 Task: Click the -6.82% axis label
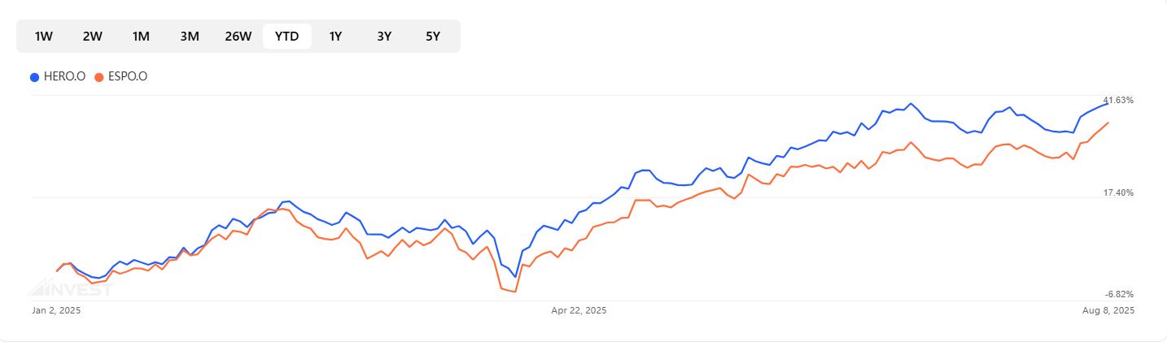coord(1119,293)
